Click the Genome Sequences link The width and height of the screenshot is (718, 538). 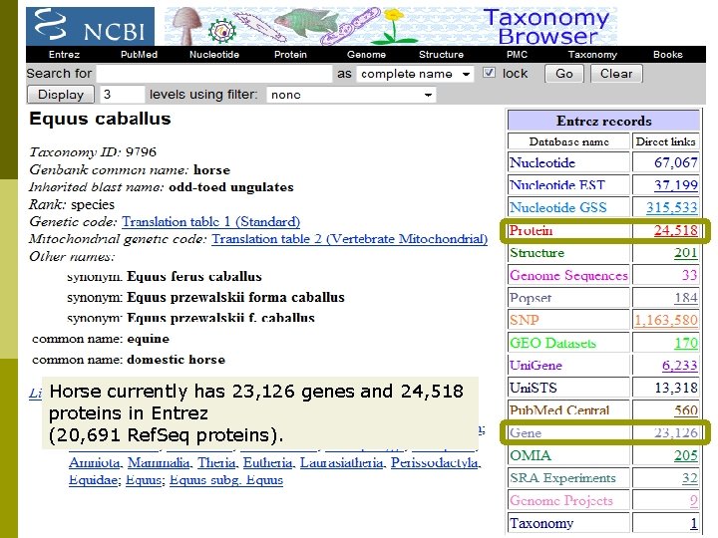[x=568, y=275]
